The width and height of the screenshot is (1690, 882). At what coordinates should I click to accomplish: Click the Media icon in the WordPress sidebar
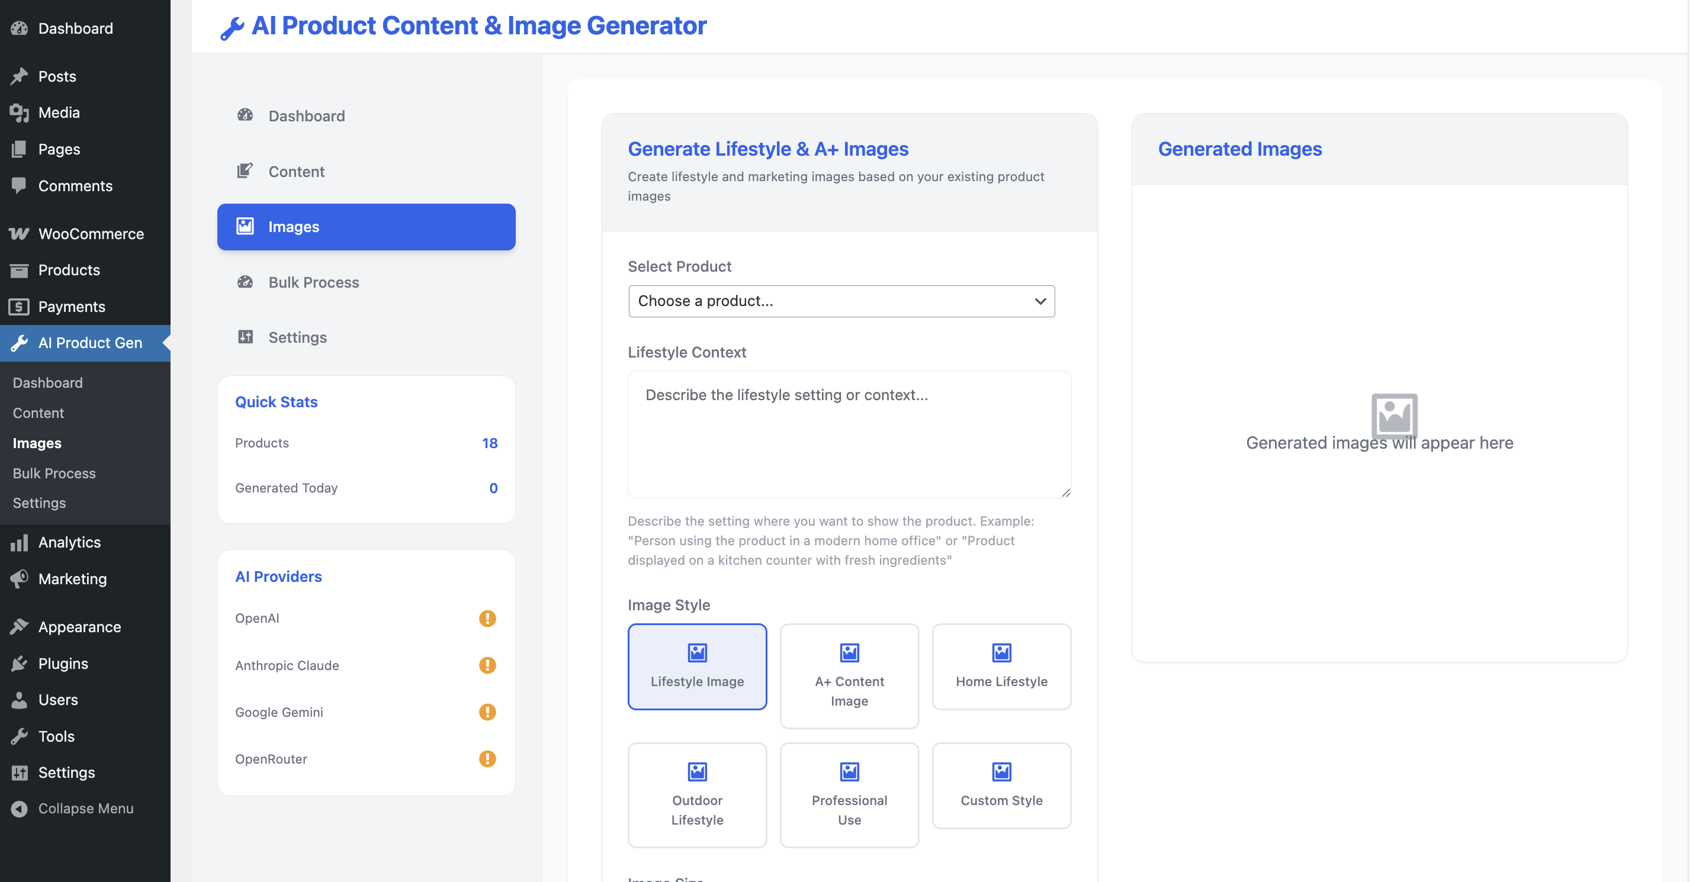20,112
